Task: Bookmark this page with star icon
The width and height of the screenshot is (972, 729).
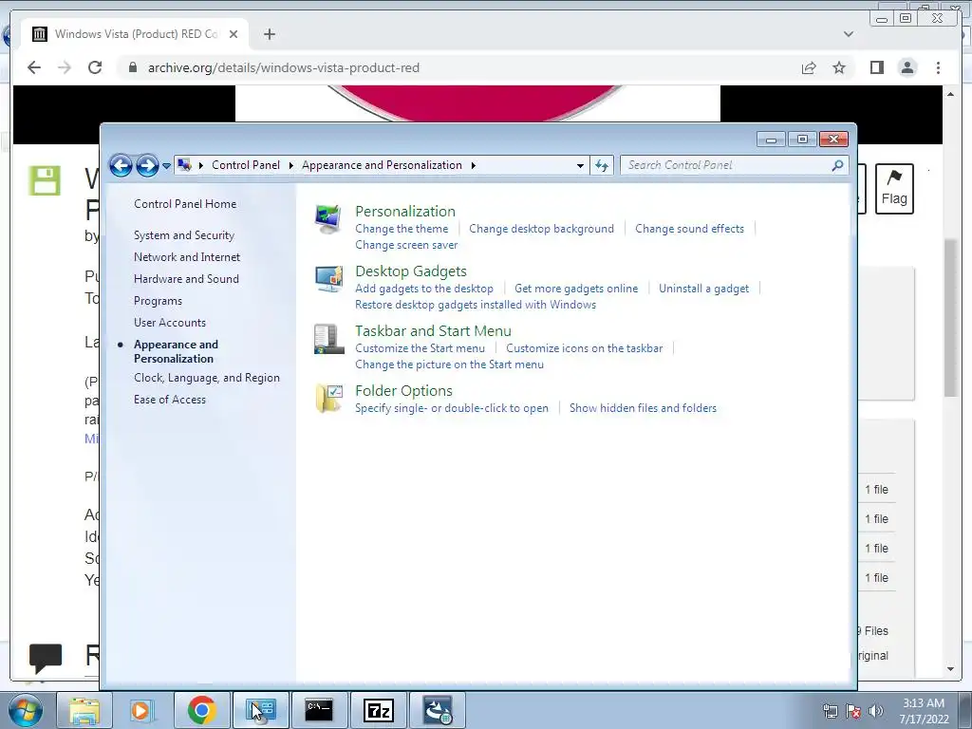Action: click(839, 67)
